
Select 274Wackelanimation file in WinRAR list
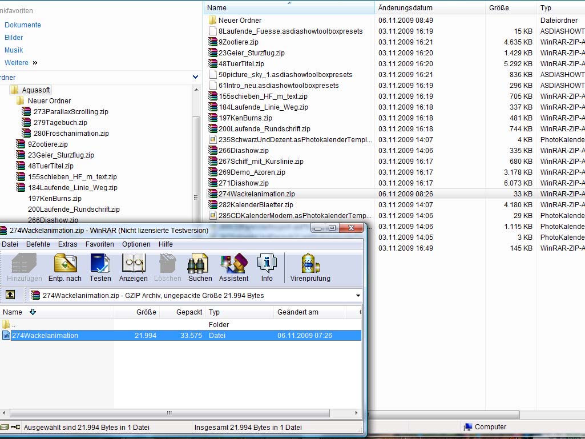pyautogui.click(x=45, y=336)
